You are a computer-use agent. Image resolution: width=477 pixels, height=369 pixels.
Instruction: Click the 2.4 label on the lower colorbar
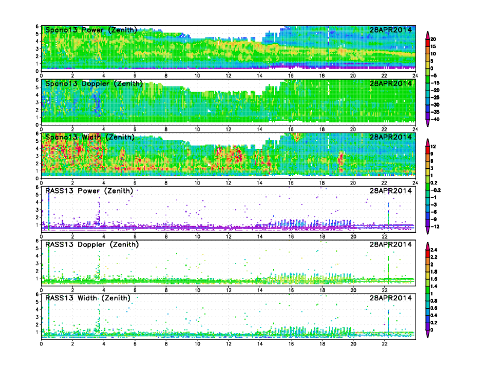(434, 250)
